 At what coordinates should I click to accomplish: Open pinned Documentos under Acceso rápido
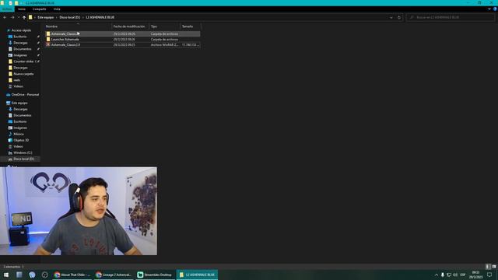pos(22,49)
